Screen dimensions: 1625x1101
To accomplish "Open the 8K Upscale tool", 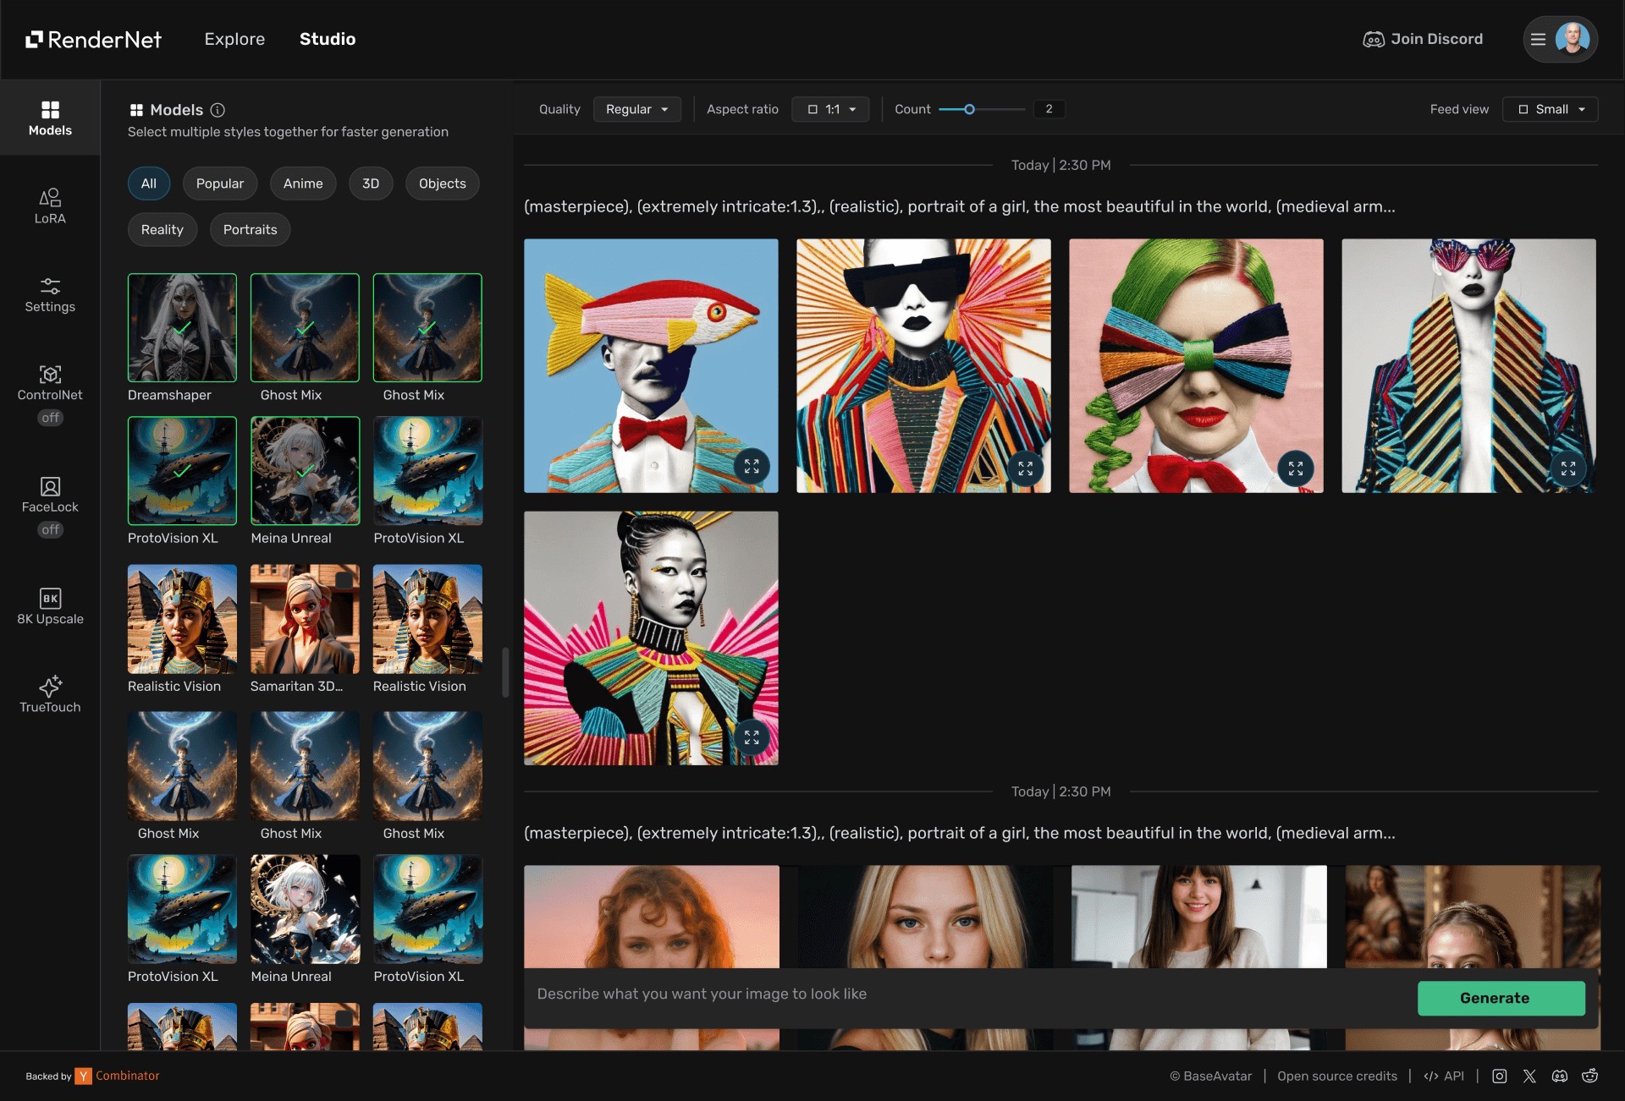I will pos(50,606).
